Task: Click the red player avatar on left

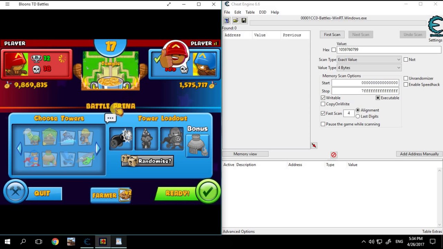Action: (x=16, y=65)
